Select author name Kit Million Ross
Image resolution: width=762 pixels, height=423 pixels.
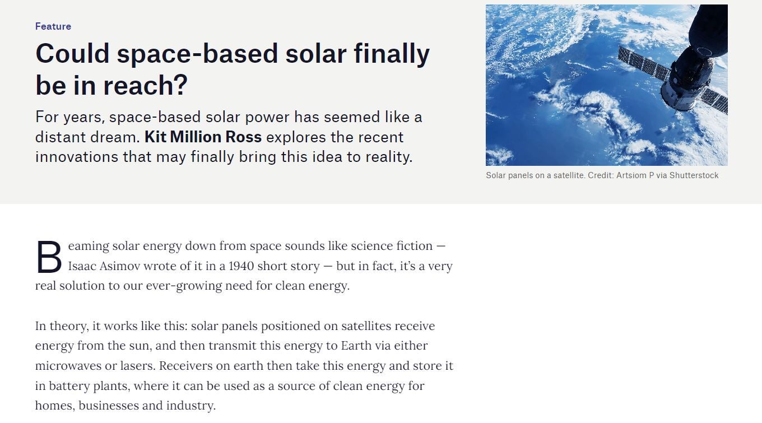(203, 137)
